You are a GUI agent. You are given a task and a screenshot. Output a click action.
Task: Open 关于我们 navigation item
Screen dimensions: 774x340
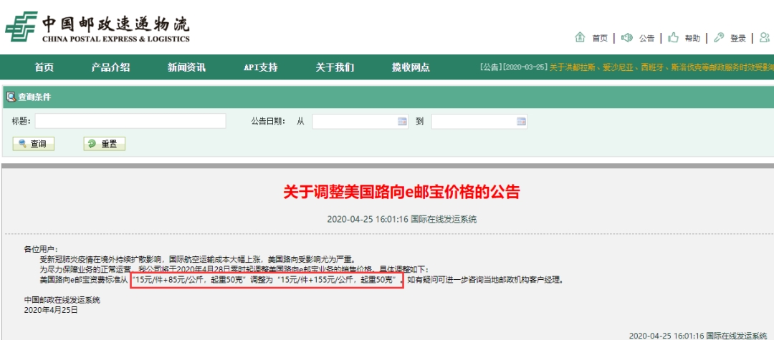click(x=335, y=67)
